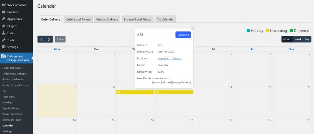Go to previous month with left chevron
This screenshot has height=134, width=314.
pyautogui.click(x=41, y=39)
